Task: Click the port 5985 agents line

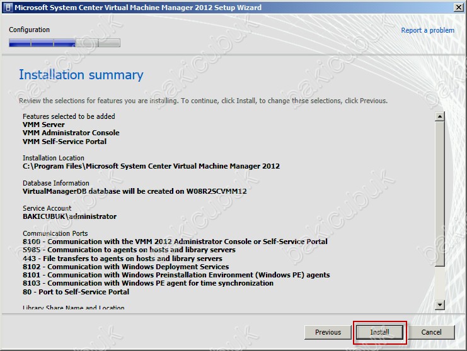Action: click(129, 250)
